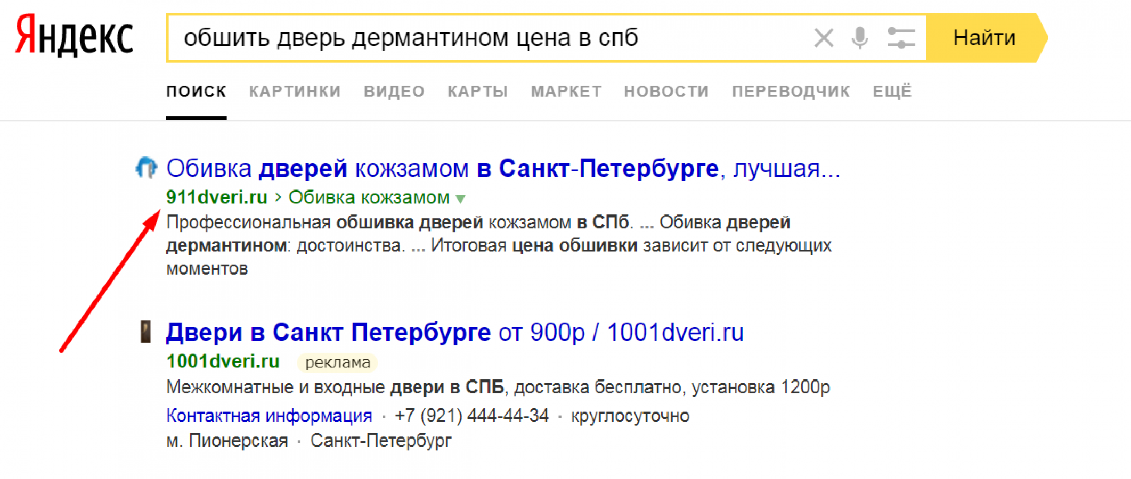This screenshot has height=479, width=1131.
Task: Click the 'Санкт-Петербург' city text under ad
Action: point(381,441)
